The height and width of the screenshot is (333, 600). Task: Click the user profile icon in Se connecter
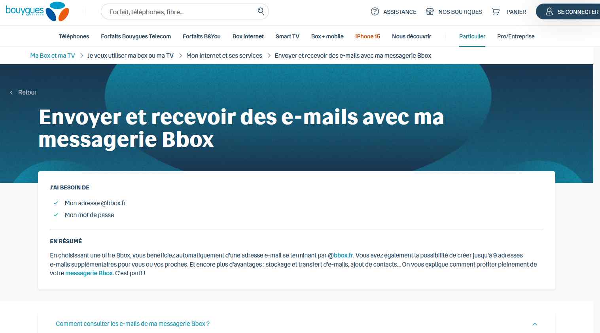[x=549, y=12]
